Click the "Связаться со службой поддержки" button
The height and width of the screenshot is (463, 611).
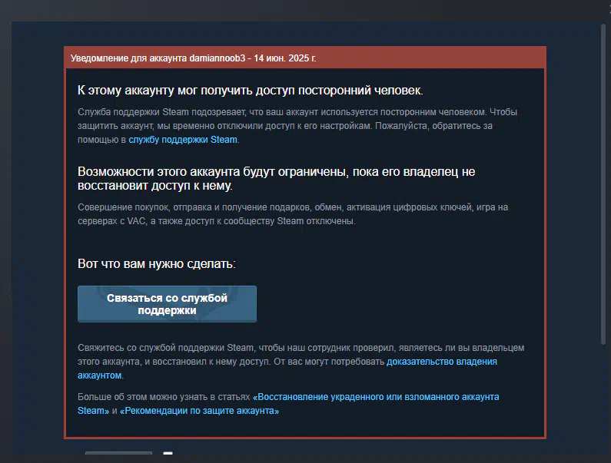point(167,304)
